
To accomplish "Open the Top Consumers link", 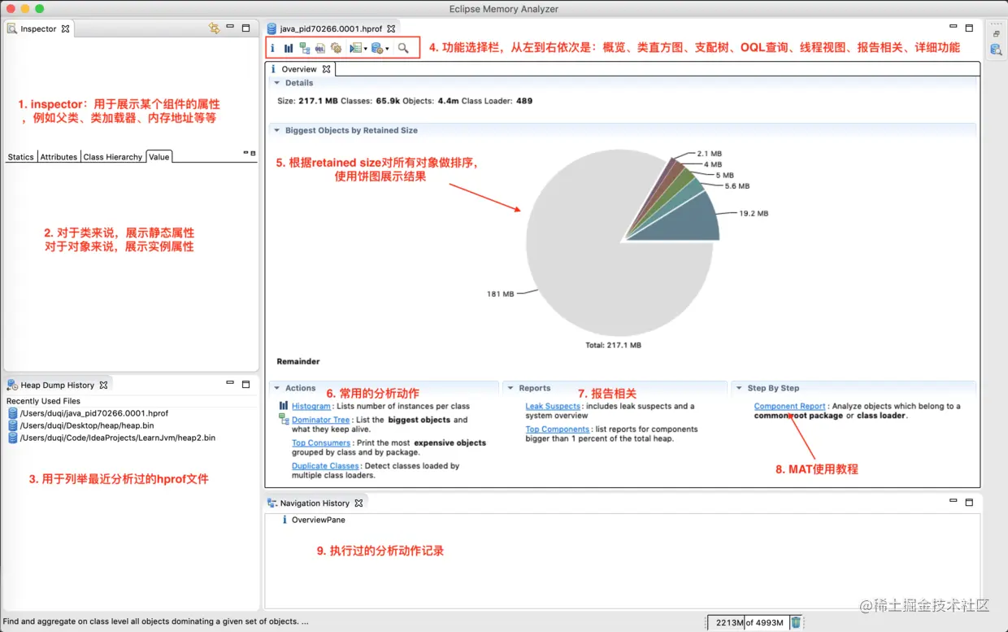I will pos(321,442).
